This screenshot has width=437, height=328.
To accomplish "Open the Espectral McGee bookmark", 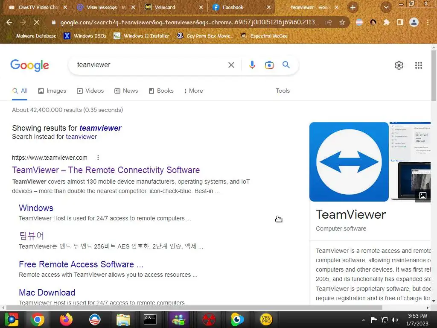I will (264, 36).
